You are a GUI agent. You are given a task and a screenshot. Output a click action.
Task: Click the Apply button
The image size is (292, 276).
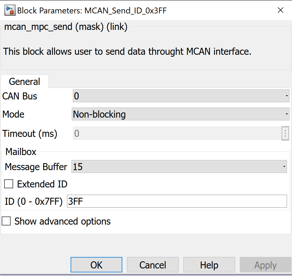(x=265, y=265)
